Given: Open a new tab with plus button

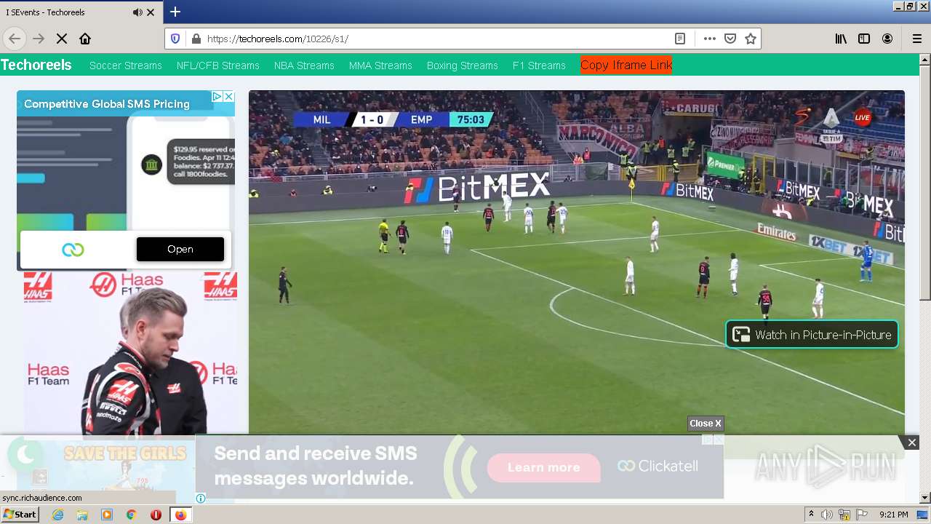Looking at the screenshot, I should point(175,12).
